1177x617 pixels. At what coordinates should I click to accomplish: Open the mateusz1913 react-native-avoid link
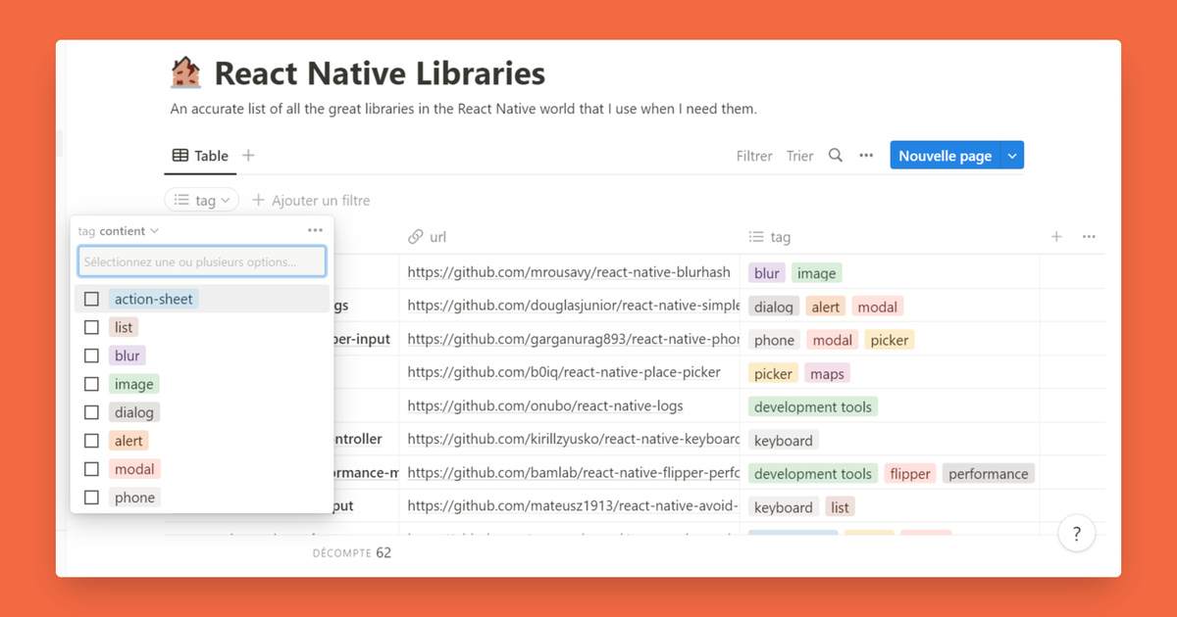tap(573, 505)
